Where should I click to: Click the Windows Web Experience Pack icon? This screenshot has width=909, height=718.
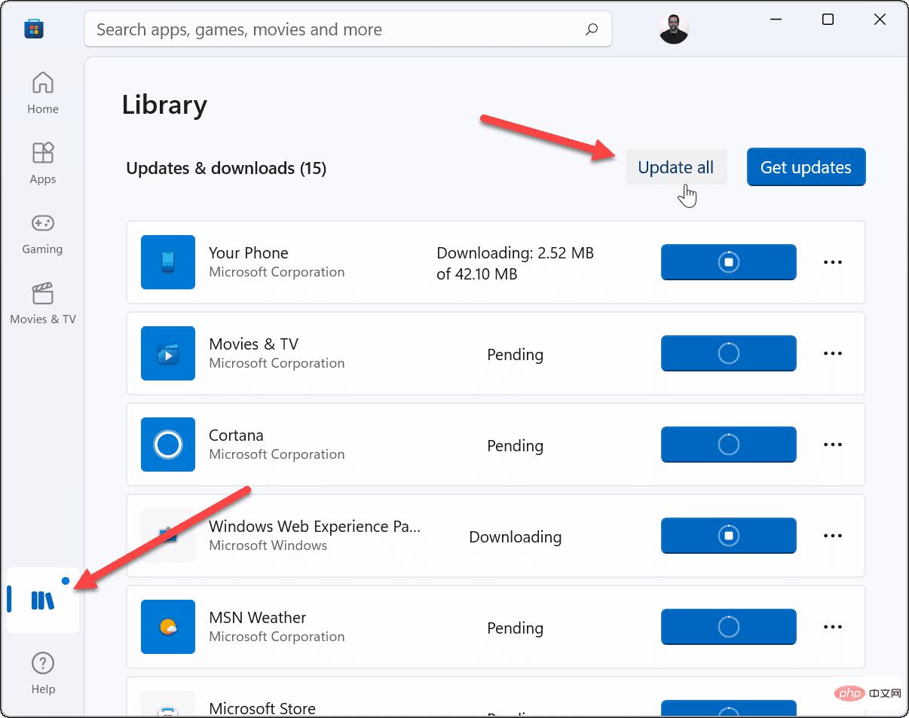click(168, 536)
